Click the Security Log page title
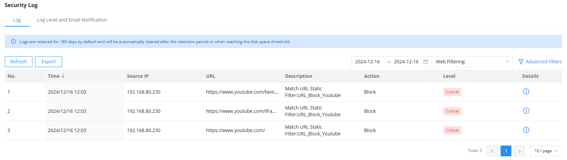The height and width of the screenshot is (160, 567). [x=21, y=5]
